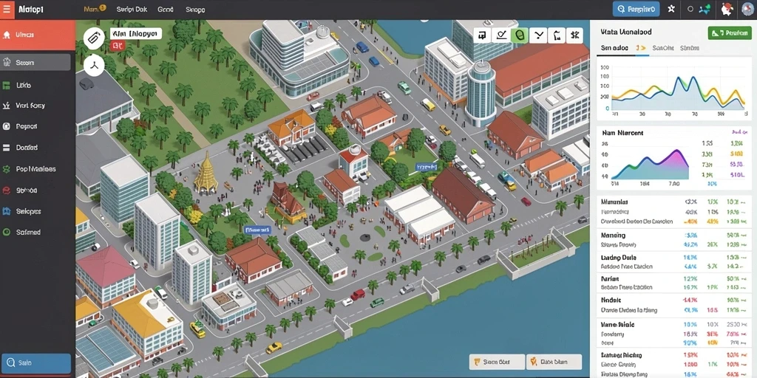This screenshot has width=757, height=378.
Task: Select the Y-shaped fork map tool
Action: [538, 35]
